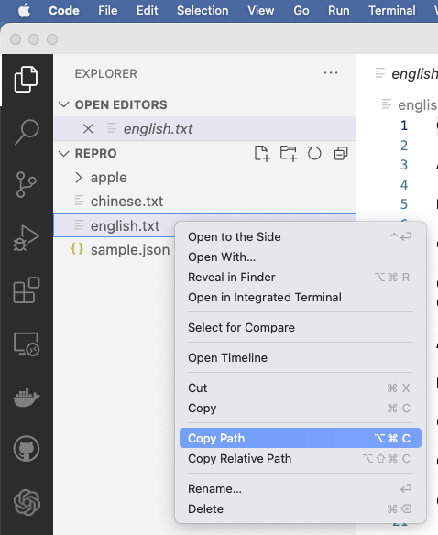Collapse all folders in Explorer
438x535 pixels.
coord(341,154)
